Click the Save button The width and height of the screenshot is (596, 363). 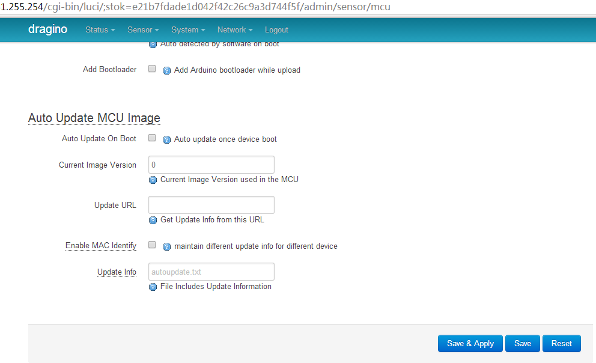(x=522, y=344)
